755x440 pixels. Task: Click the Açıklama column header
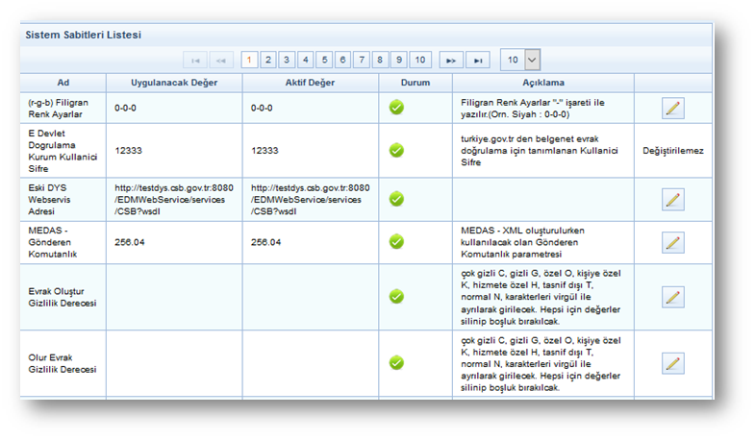click(x=543, y=83)
